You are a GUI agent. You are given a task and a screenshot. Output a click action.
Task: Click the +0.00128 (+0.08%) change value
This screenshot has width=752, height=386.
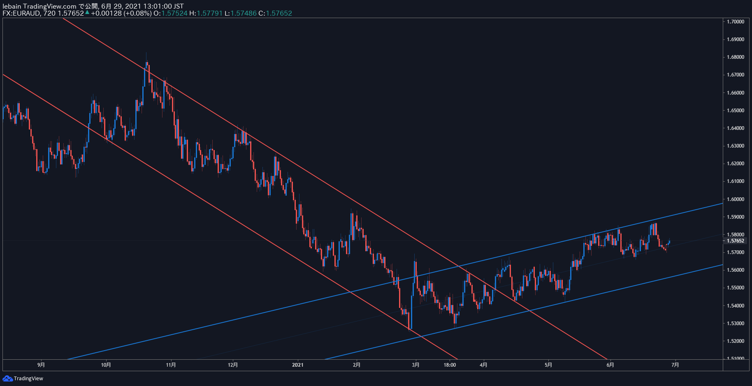pos(121,13)
